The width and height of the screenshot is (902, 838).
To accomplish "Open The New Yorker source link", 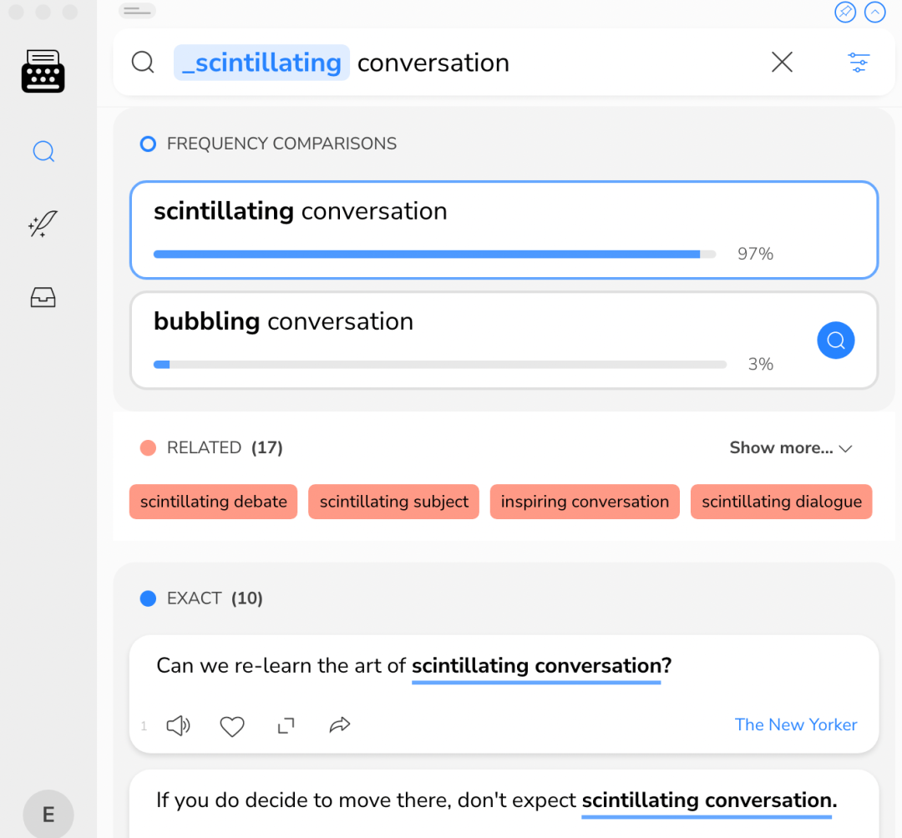I will [x=795, y=724].
